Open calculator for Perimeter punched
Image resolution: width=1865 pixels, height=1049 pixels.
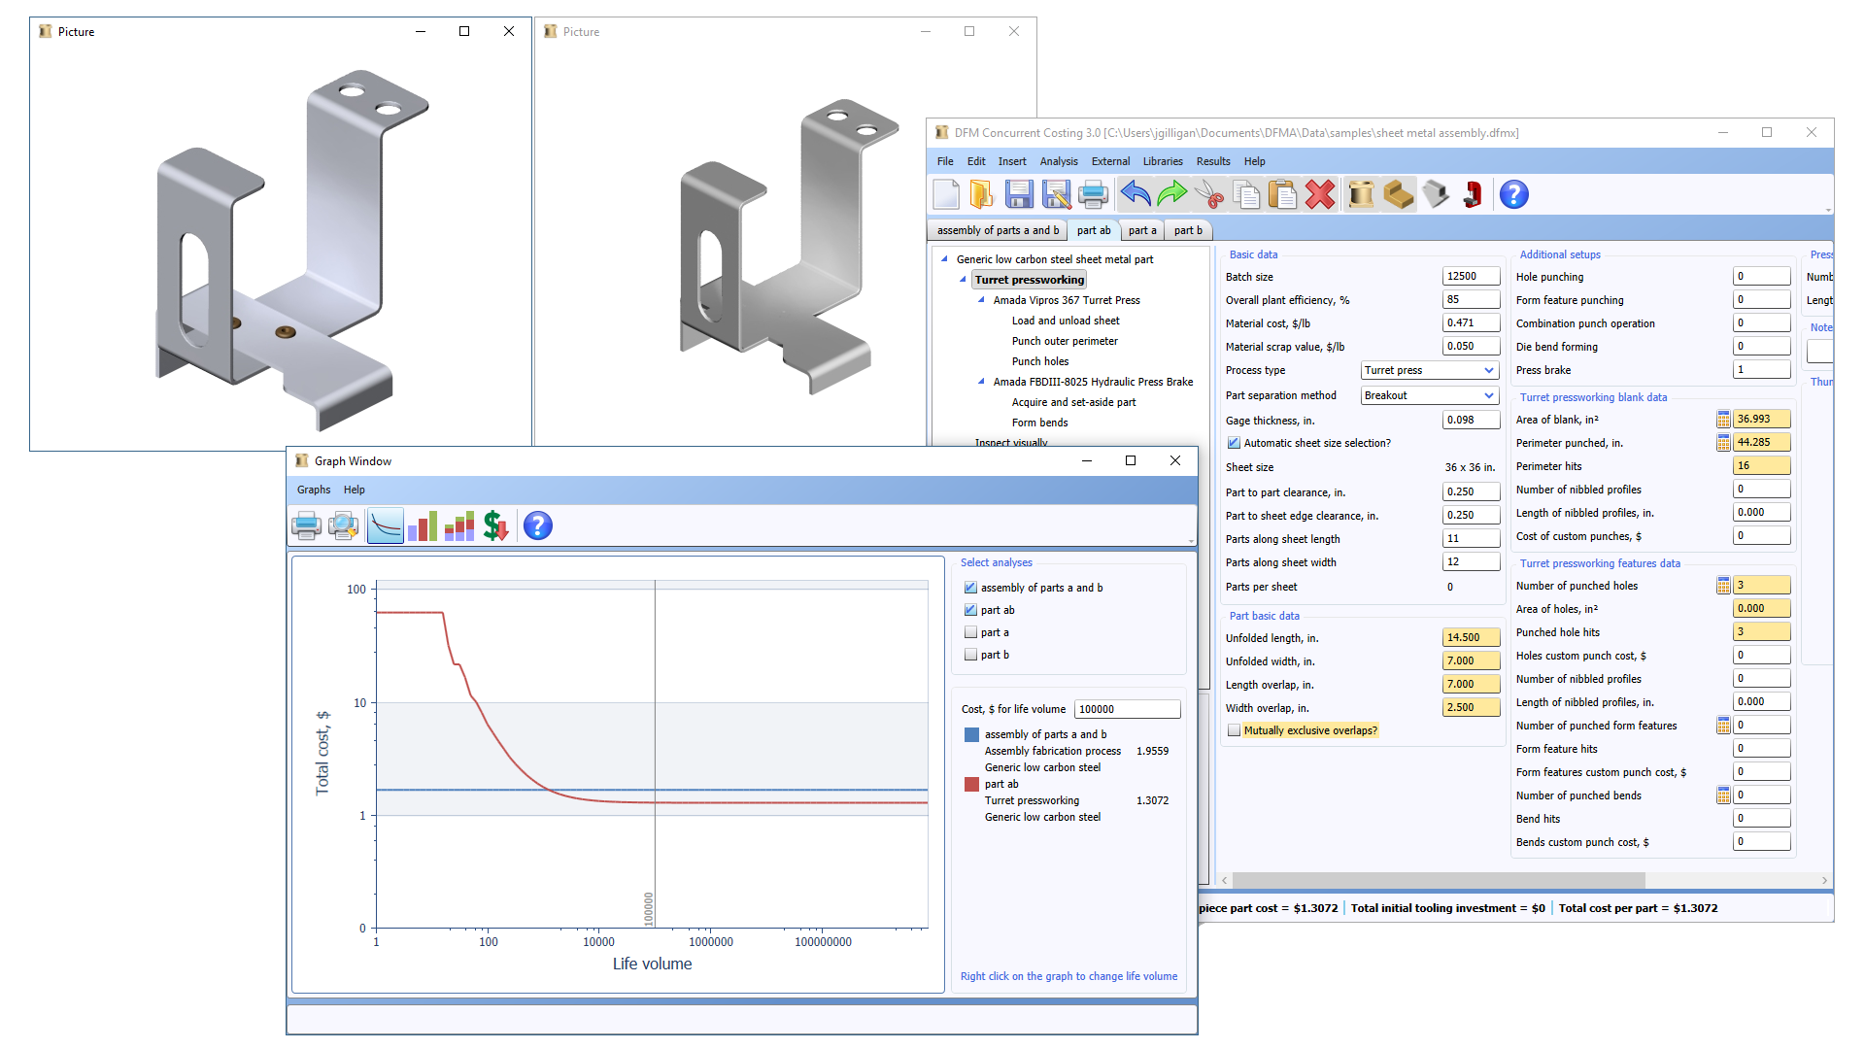click(1723, 443)
